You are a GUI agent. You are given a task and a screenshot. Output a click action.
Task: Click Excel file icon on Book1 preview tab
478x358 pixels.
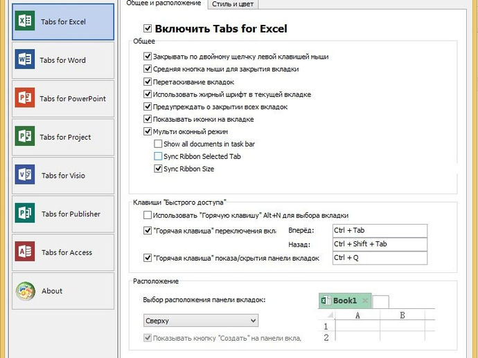coord(326,301)
